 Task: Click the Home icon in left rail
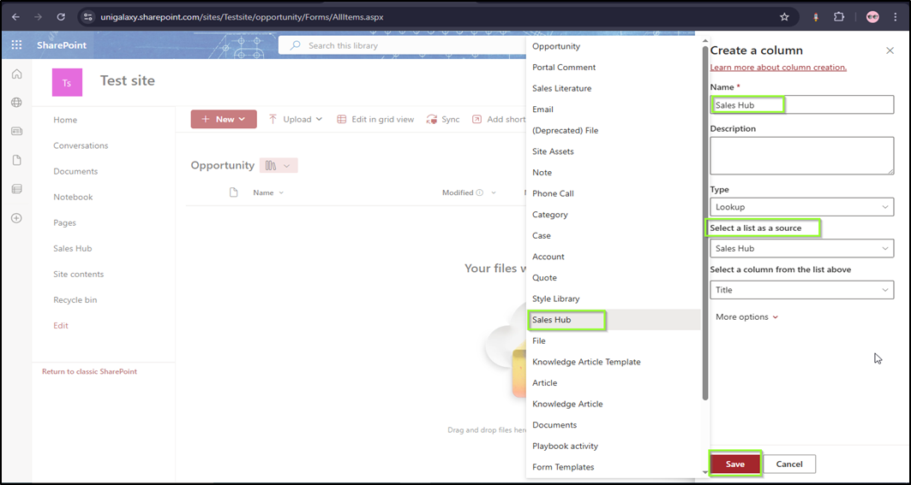click(16, 74)
